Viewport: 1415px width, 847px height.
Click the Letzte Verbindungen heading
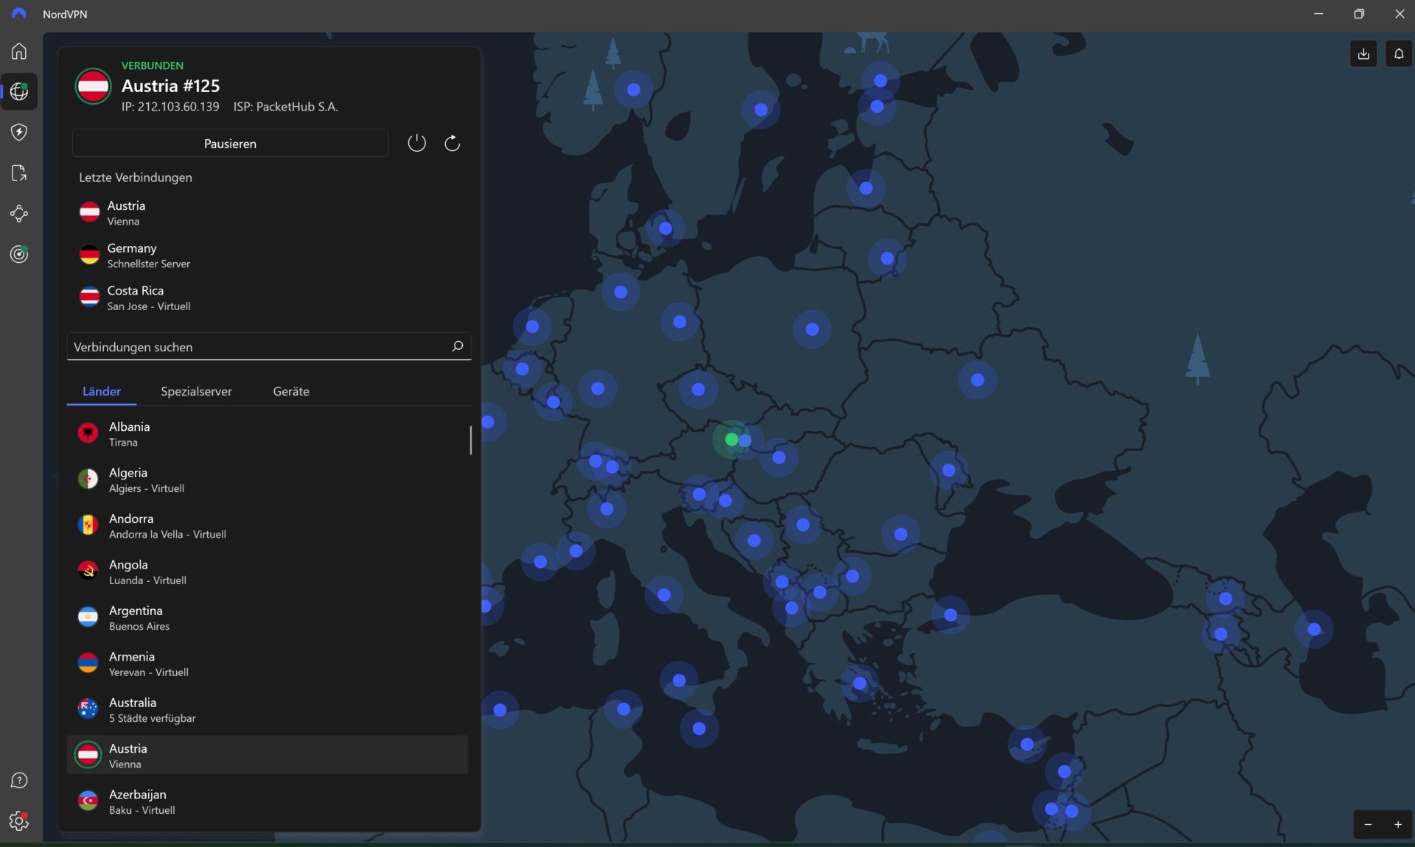[136, 178]
